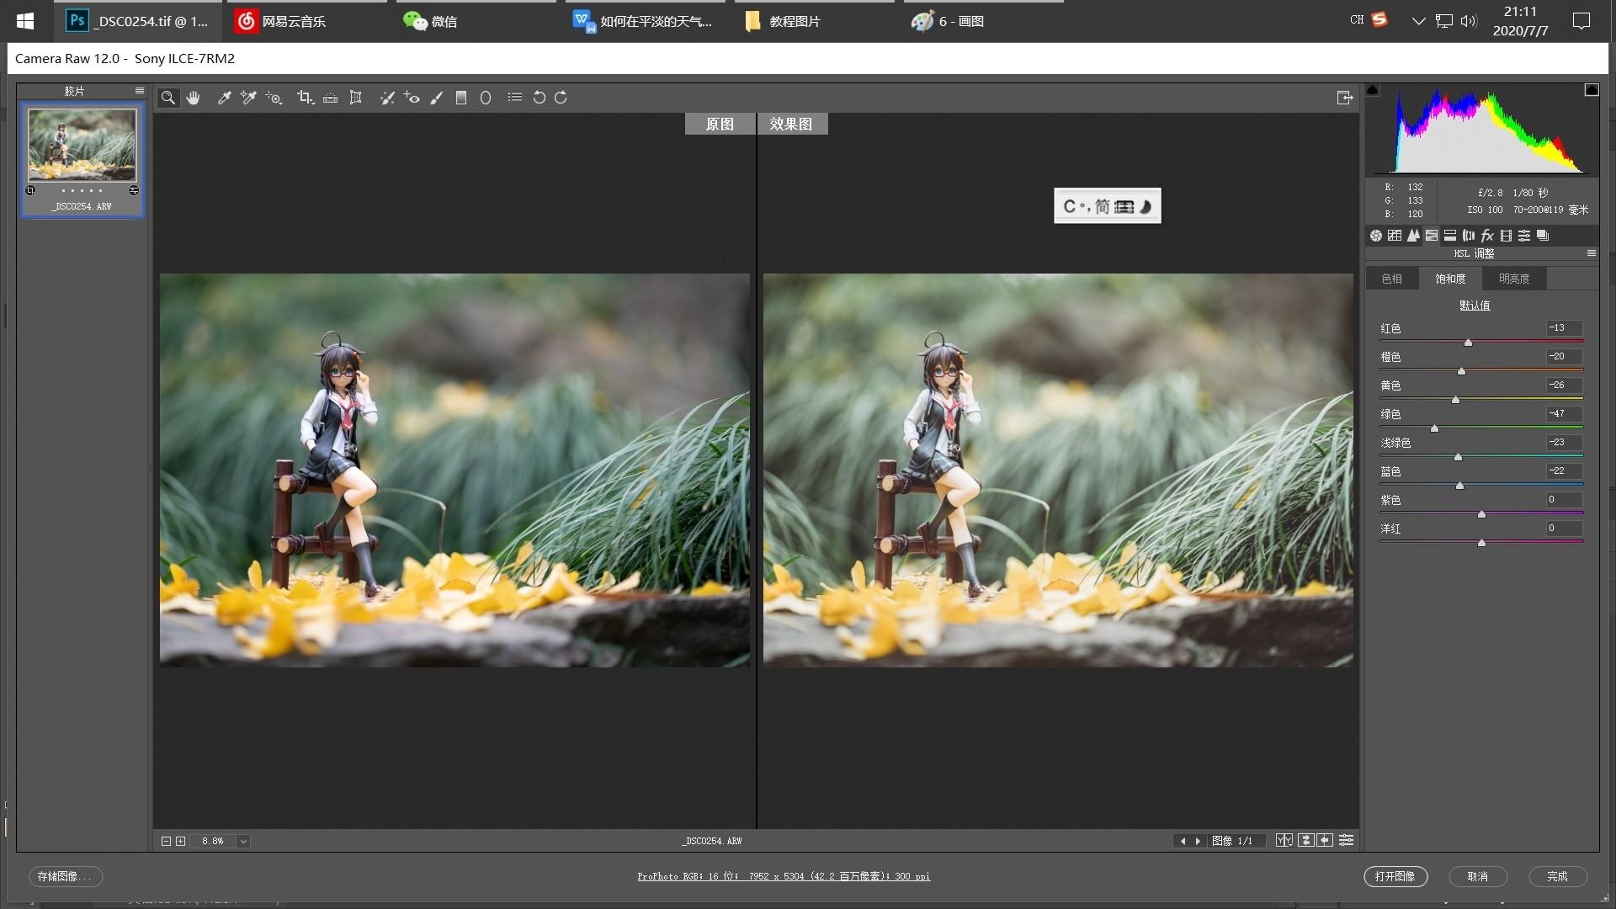Viewport: 1616px width, 909px height.
Task: Switch to the 色相 tab
Action: 1392,279
